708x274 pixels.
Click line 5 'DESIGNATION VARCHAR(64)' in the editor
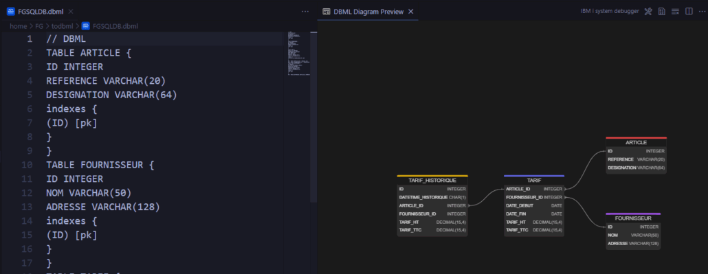111,95
